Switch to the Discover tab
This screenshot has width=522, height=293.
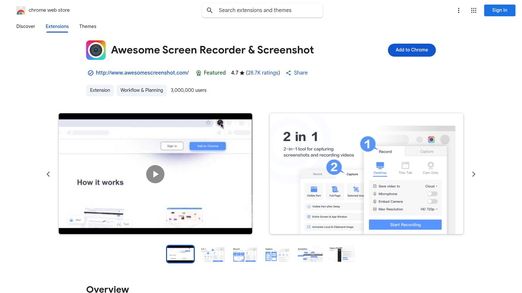(x=25, y=26)
